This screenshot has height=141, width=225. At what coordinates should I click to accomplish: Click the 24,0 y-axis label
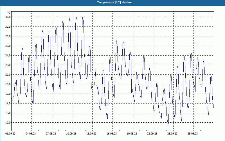click(8, 55)
